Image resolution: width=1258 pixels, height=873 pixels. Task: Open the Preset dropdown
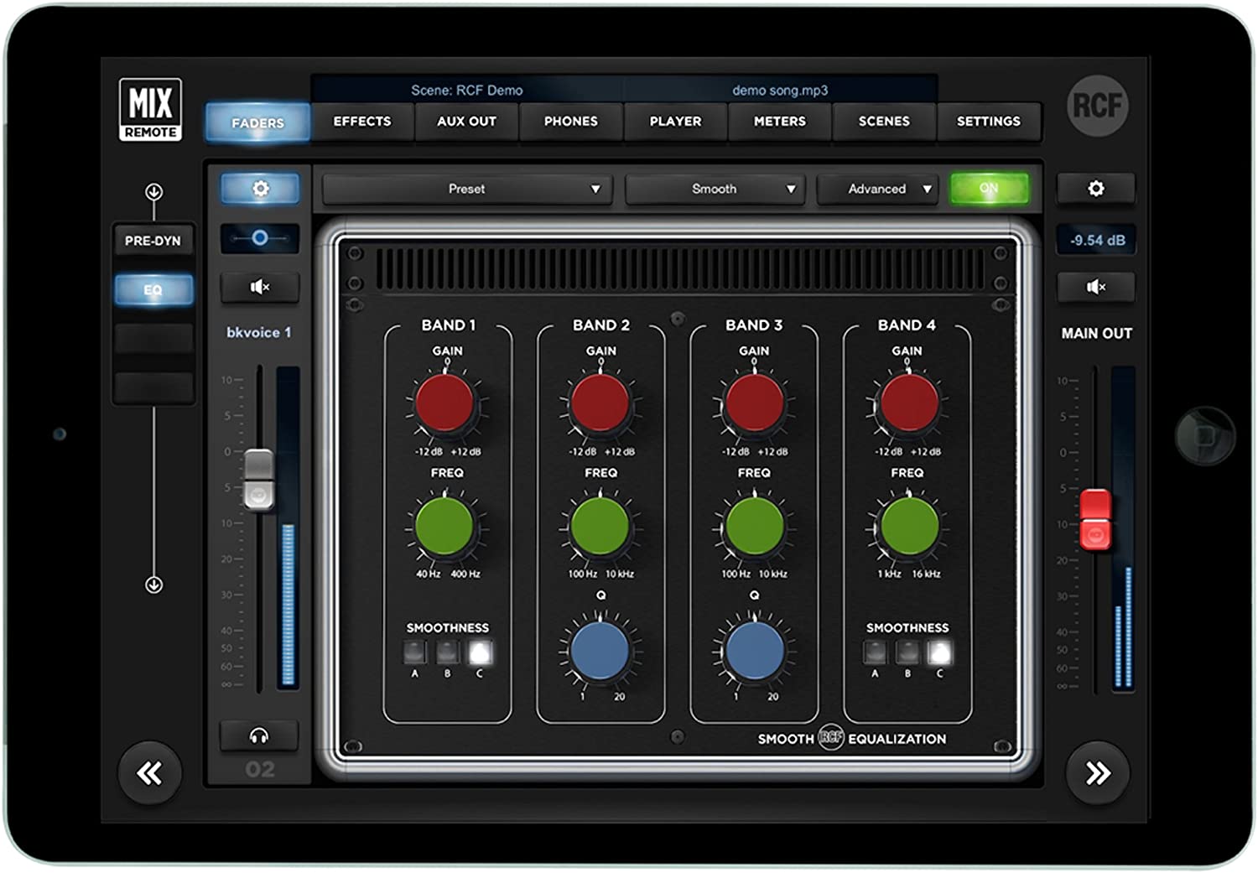(467, 190)
